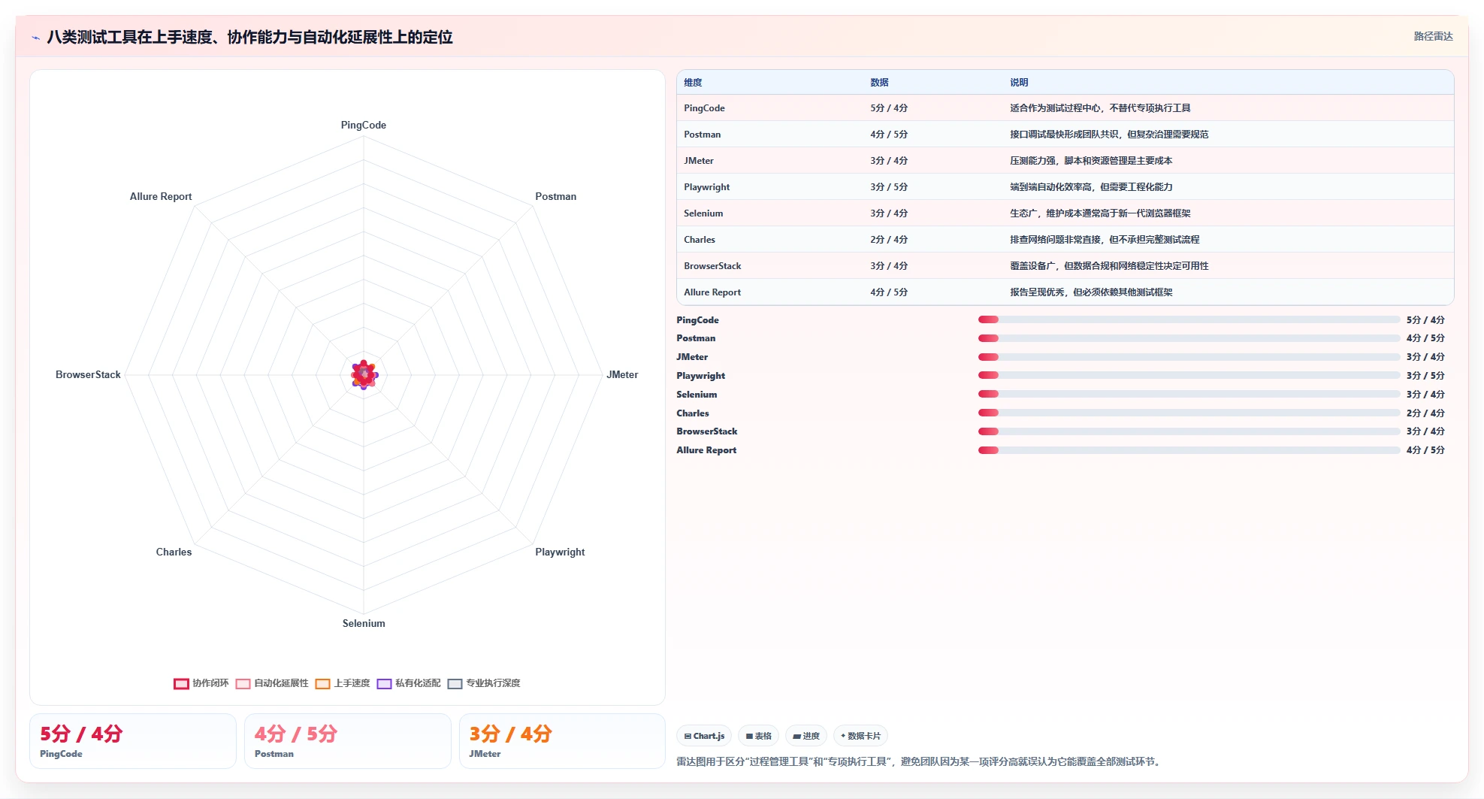Image resolution: width=1484 pixels, height=799 pixels.
Task: Toggle the 专业执行深度 legend item
Action: (x=484, y=683)
